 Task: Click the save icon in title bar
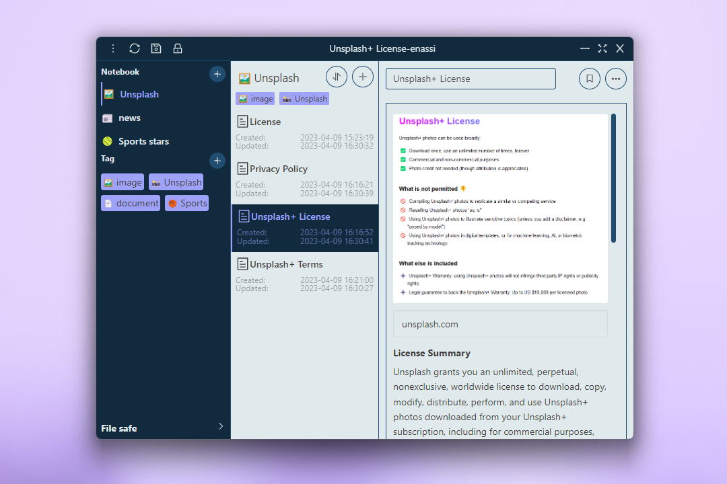156,48
